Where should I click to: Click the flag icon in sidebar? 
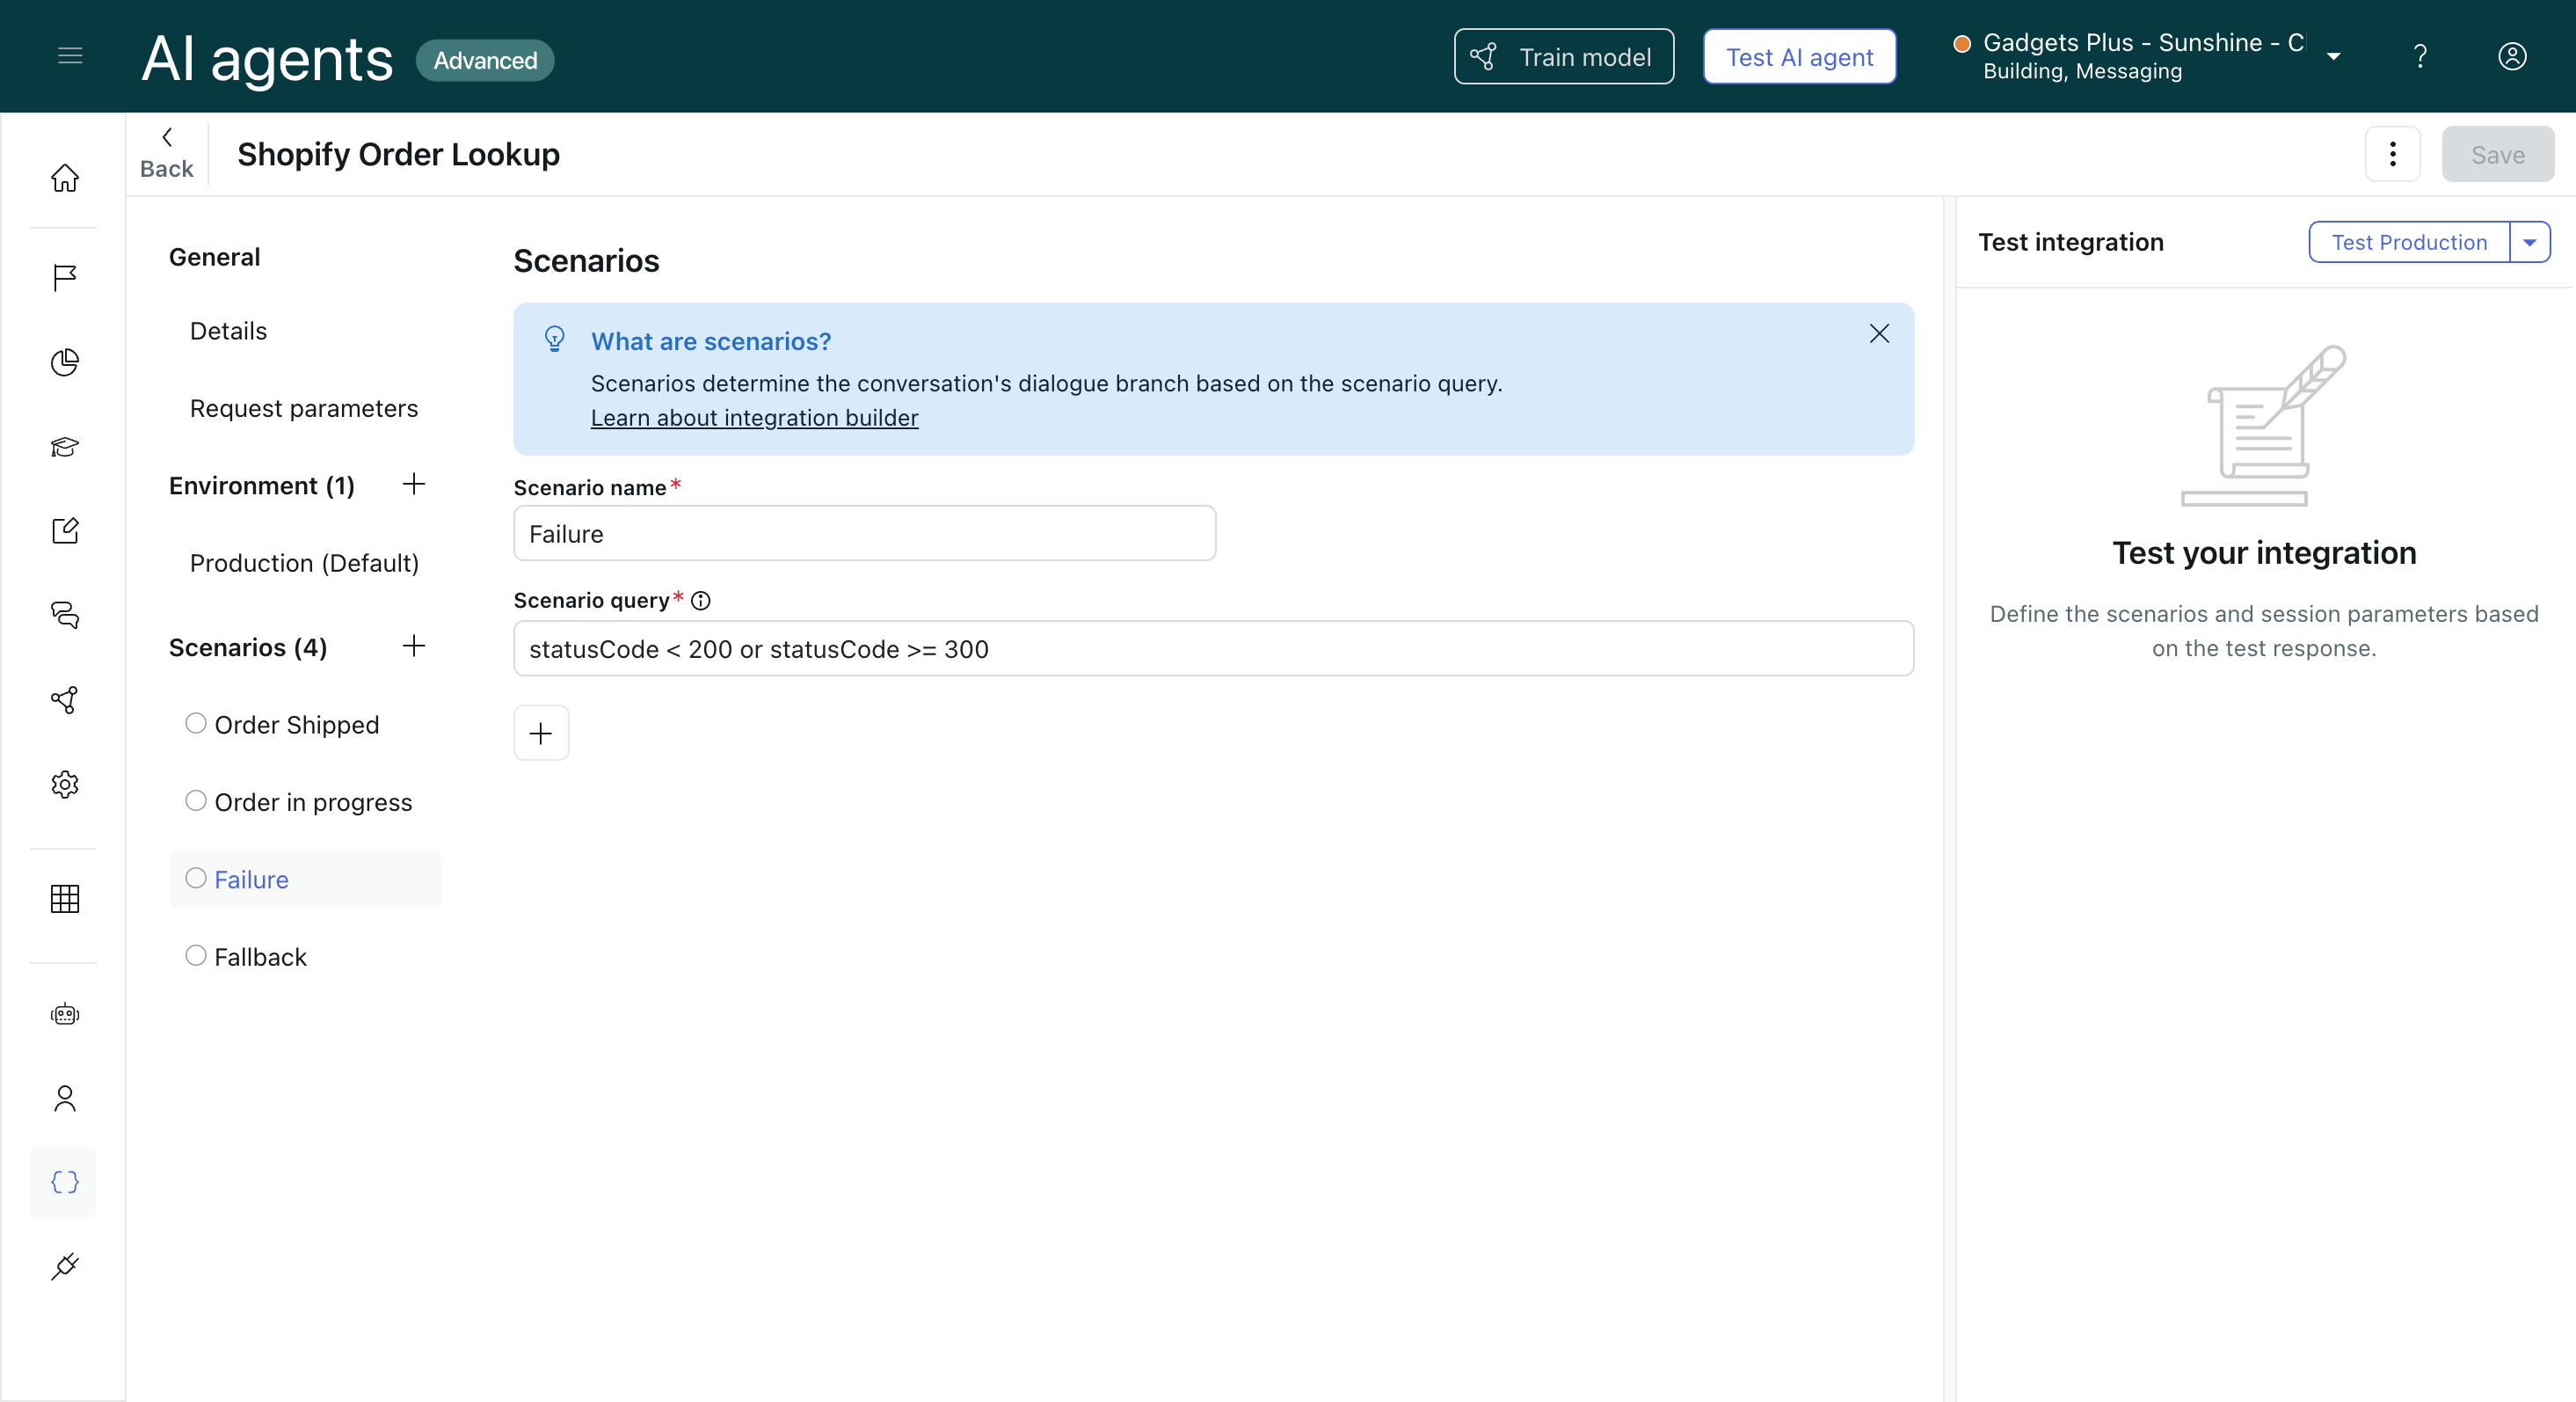pos(65,277)
